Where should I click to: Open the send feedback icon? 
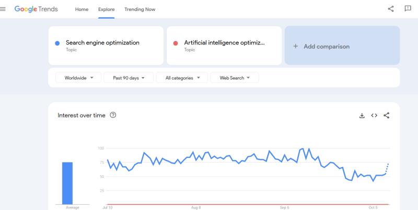(408, 9)
